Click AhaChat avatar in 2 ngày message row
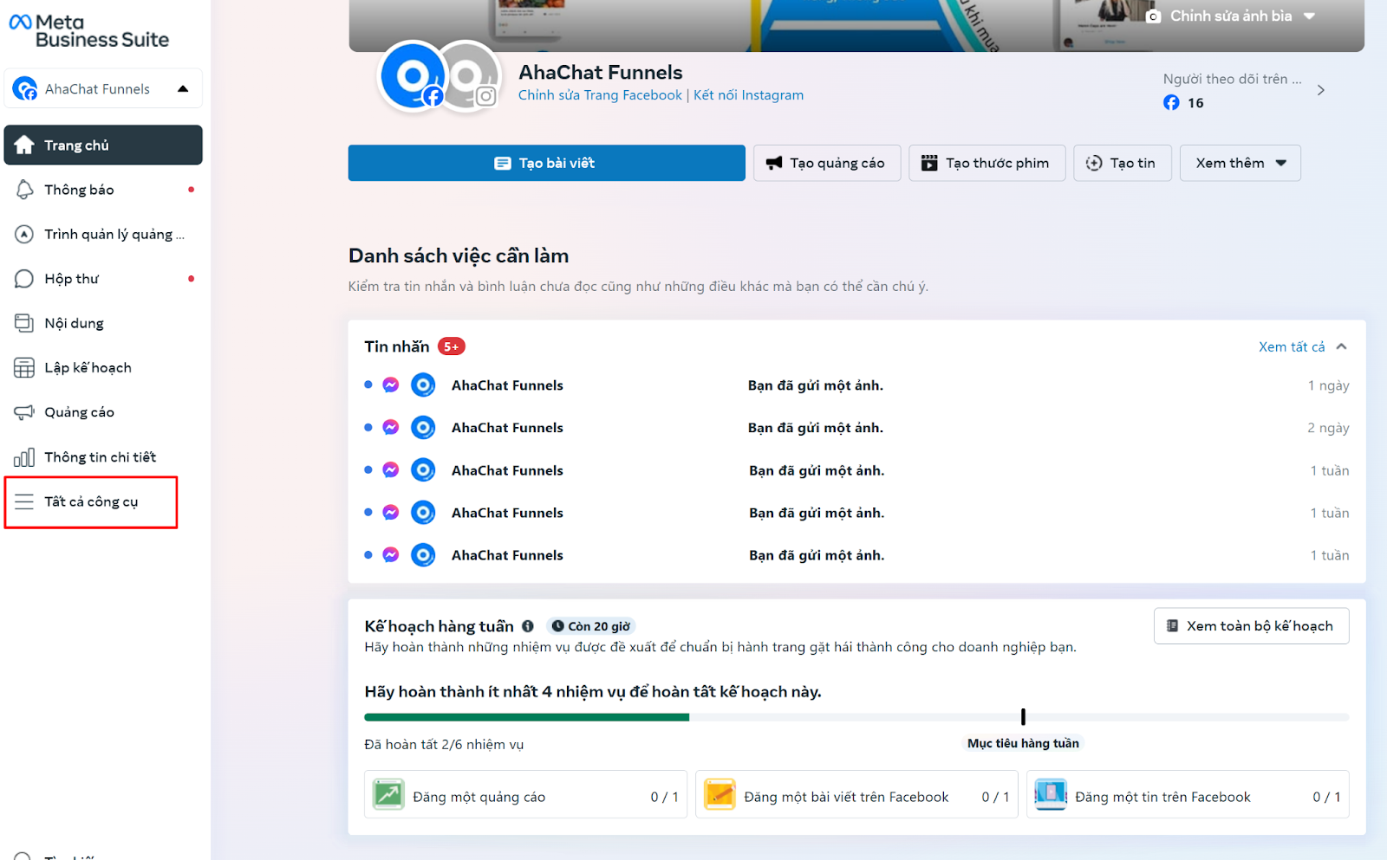Screen dimensions: 1387x860 tap(423, 427)
